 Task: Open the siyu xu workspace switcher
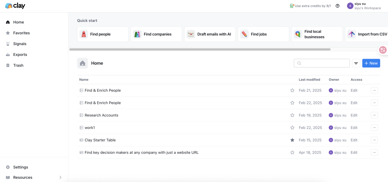point(364,6)
